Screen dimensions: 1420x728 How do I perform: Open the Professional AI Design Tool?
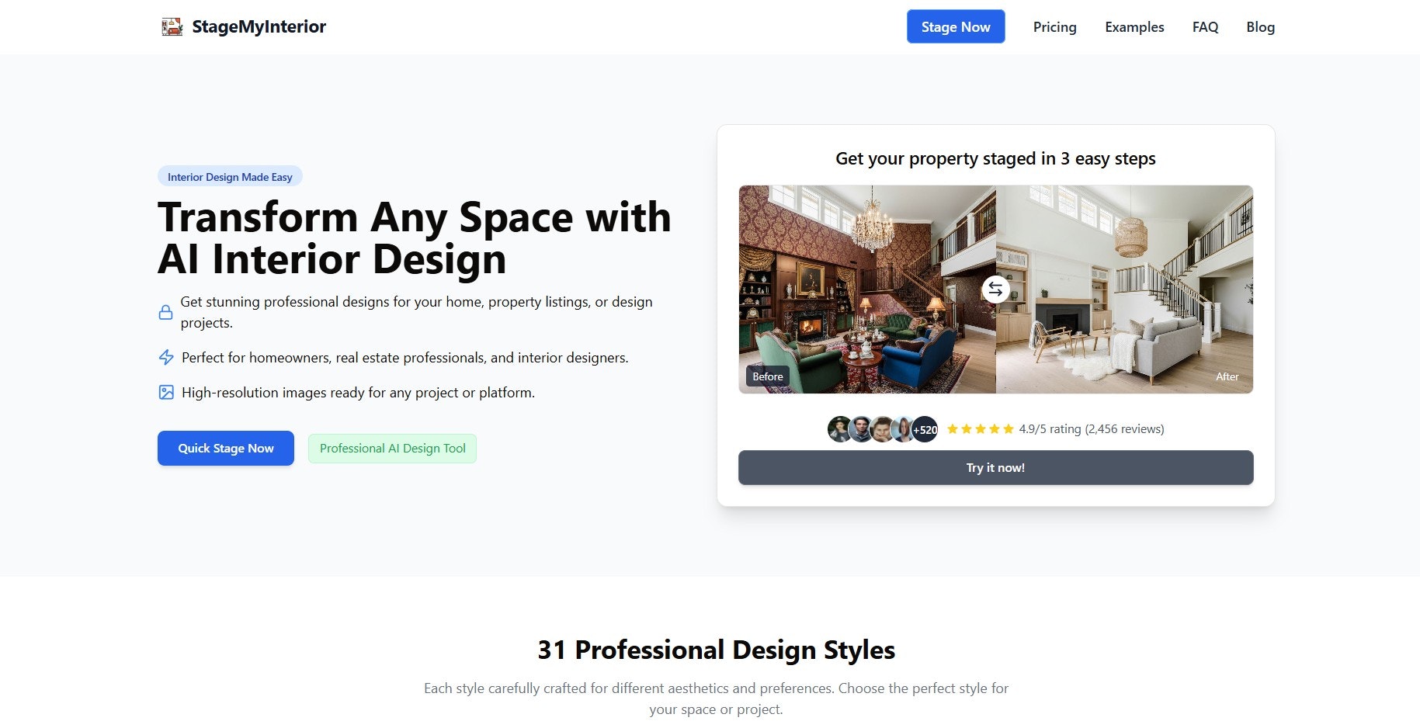pos(392,448)
